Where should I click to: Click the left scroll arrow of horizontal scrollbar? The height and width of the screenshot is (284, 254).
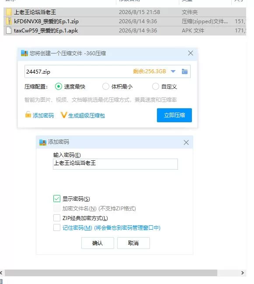(1, 273)
